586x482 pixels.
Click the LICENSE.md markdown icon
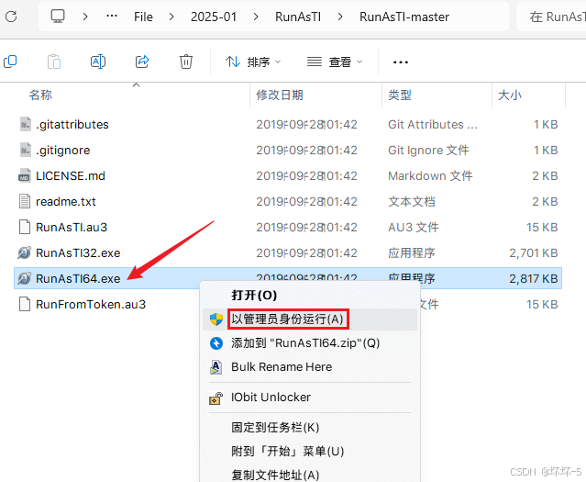(x=25, y=176)
